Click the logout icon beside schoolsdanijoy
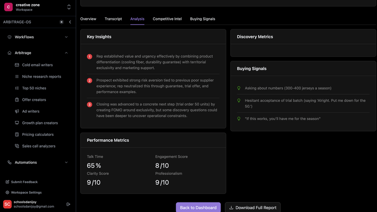 click(68, 204)
